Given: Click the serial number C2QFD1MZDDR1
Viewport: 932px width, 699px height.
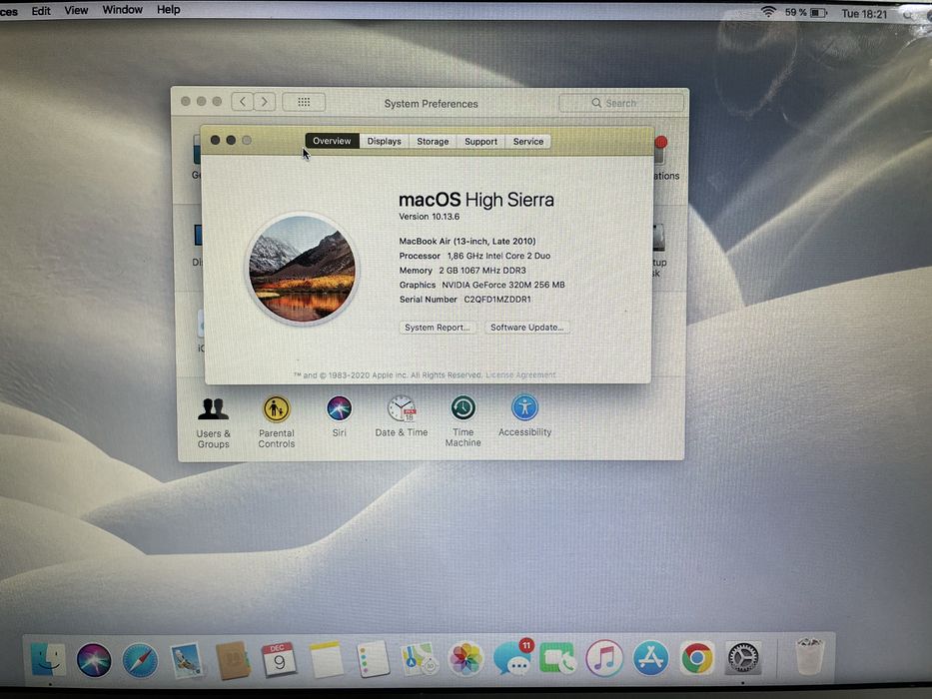Looking at the screenshot, I should pyautogui.click(x=497, y=300).
